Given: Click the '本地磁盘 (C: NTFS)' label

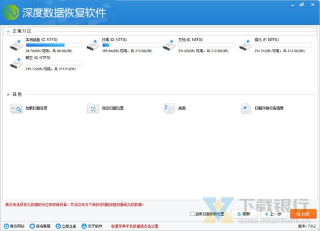Looking at the screenshot, I should click(42, 40).
